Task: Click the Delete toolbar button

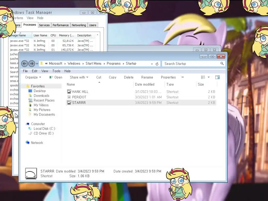Action: (129, 77)
